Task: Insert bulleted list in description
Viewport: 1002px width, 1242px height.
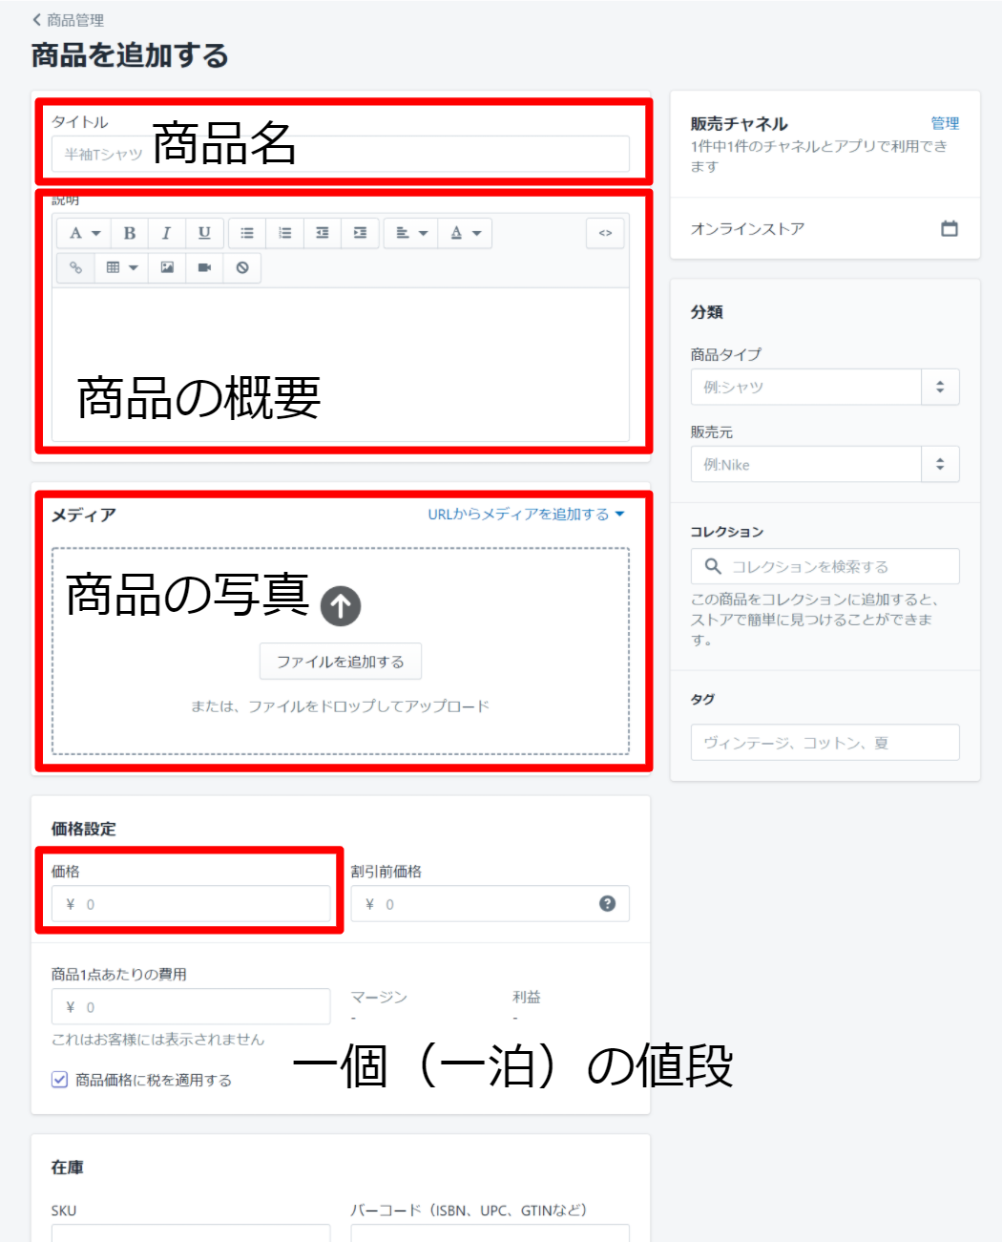Action: (x=247, y=233)
